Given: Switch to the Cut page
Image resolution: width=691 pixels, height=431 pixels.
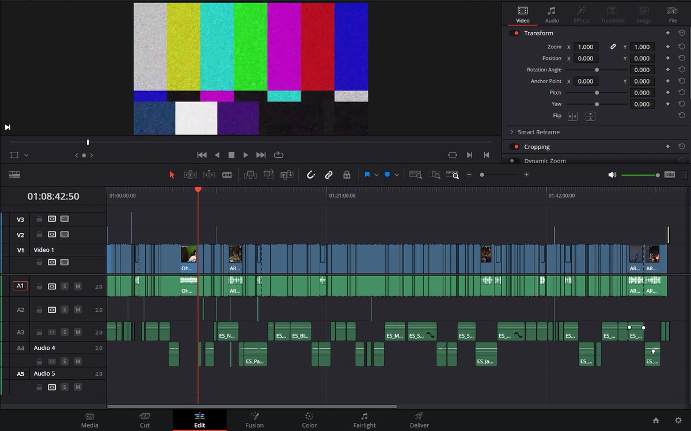Looking at the screenshot, I should 145,420.
